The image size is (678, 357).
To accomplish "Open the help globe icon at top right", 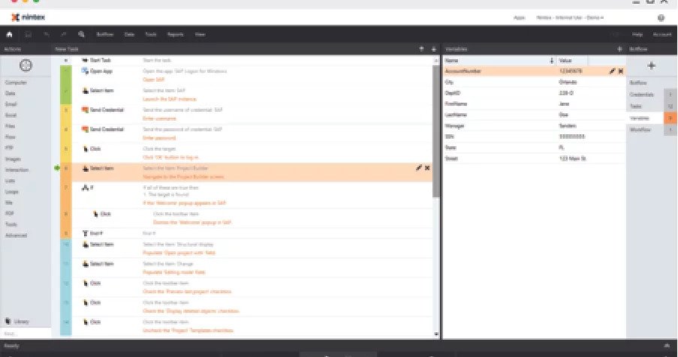I will click(661, 16).
